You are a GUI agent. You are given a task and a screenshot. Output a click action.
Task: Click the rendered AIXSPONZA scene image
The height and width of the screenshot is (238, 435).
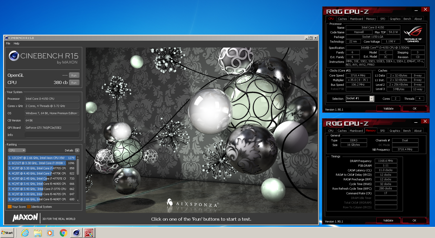tap(202, 130)
